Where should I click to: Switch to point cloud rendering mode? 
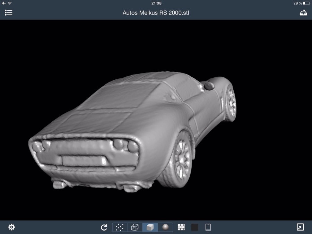pyautogui.click(x=120, y=227)
